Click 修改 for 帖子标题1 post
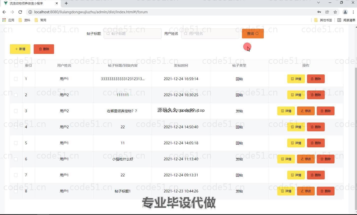The height and width of the screenshot is (215, 357). click(306, 191)
